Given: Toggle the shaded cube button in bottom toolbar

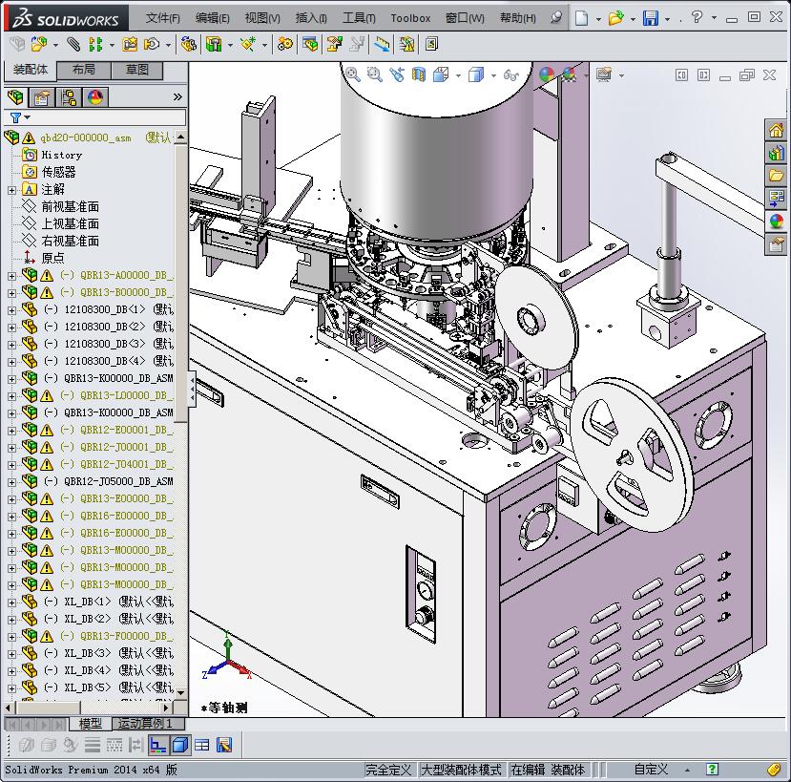Looking at the screenshot, I should pos(180,745).
